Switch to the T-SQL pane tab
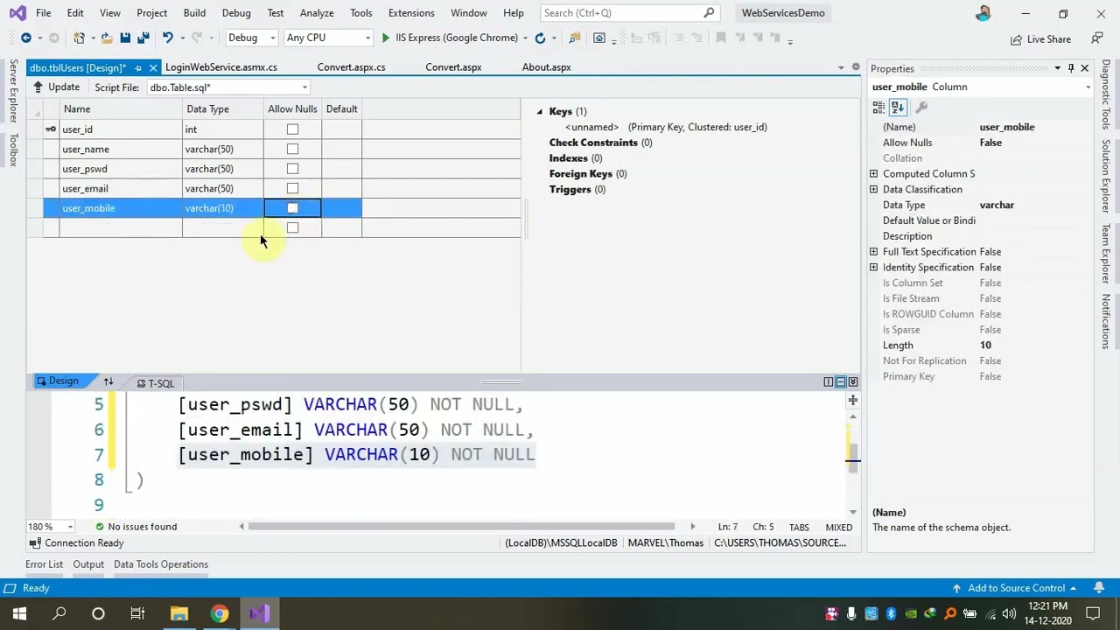This screenshot has height=630, width=1120. click(x=156, y=383)
